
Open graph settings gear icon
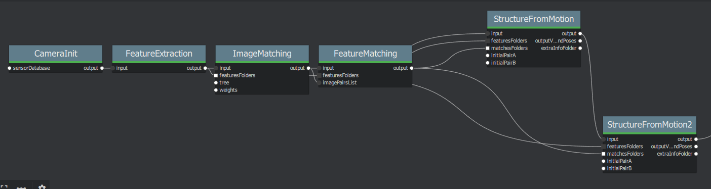point(42,187)
